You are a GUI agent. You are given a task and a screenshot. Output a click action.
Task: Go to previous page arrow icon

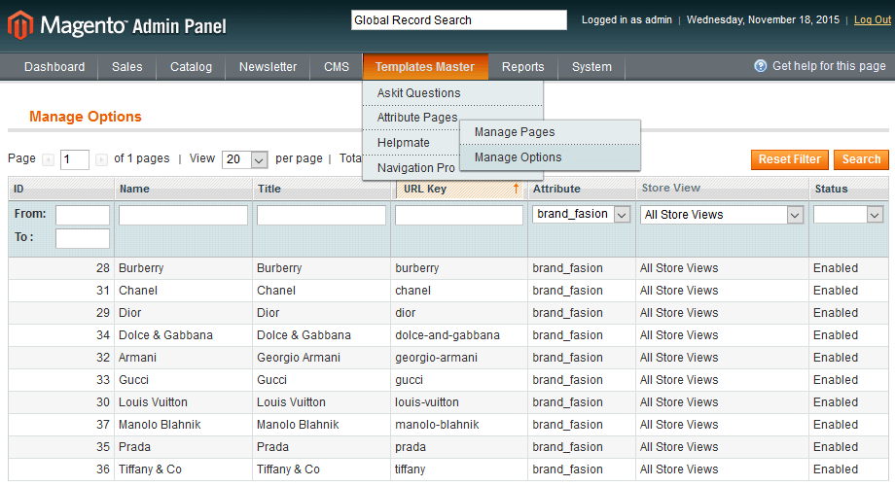[49, 159]
